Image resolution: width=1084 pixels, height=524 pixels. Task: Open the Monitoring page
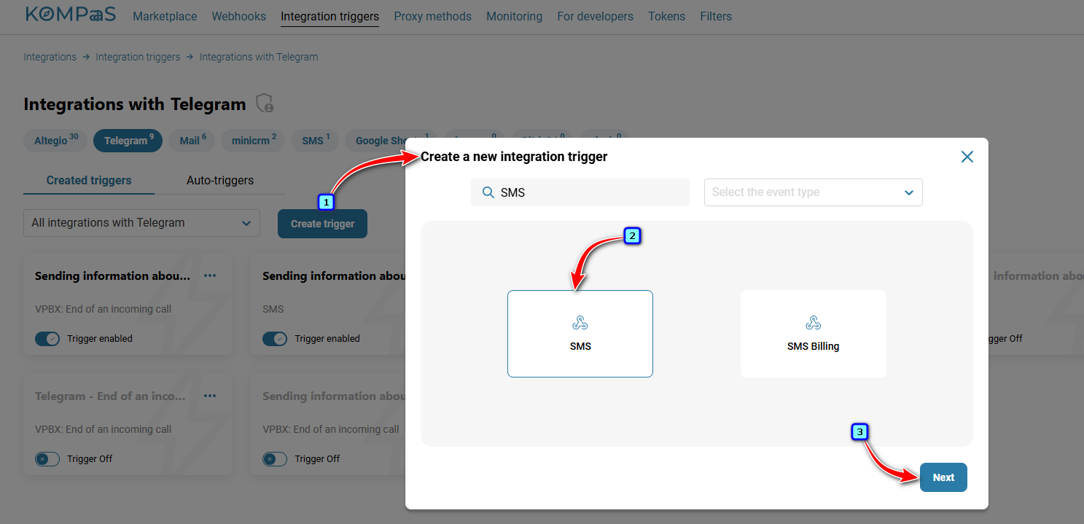[514, 16]
